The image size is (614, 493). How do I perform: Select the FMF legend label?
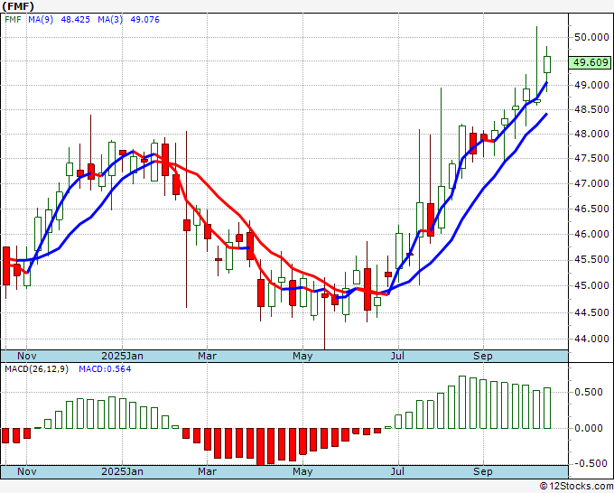13,19
